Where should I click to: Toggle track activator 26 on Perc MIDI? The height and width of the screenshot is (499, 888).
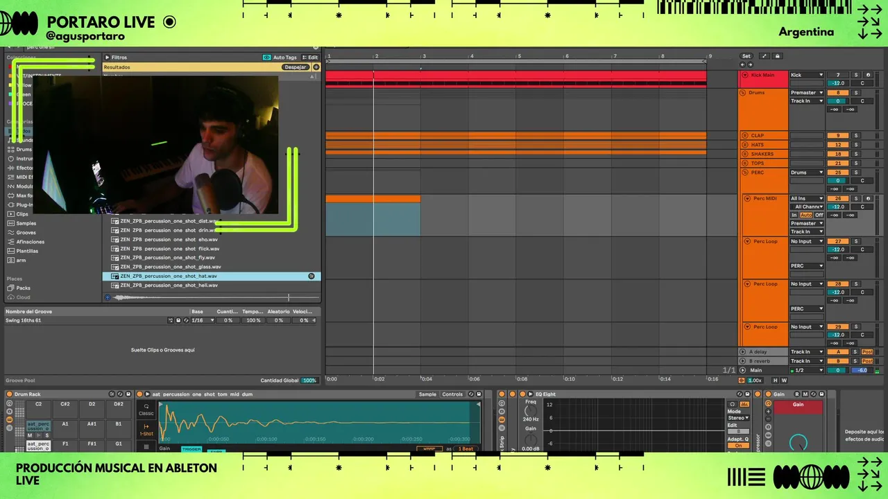[838, 198]
